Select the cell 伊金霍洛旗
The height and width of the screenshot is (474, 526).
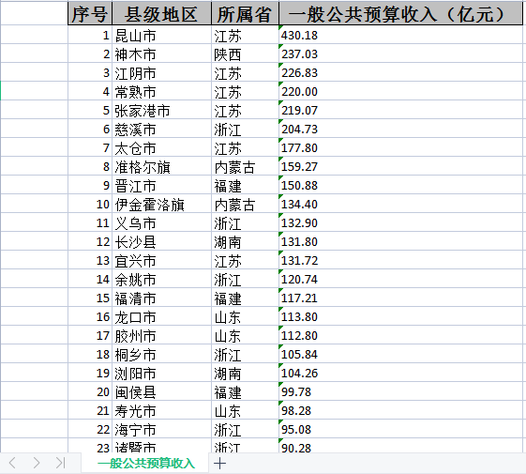161,205
